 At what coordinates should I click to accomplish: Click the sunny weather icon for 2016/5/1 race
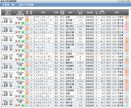[x=16, y=23]
